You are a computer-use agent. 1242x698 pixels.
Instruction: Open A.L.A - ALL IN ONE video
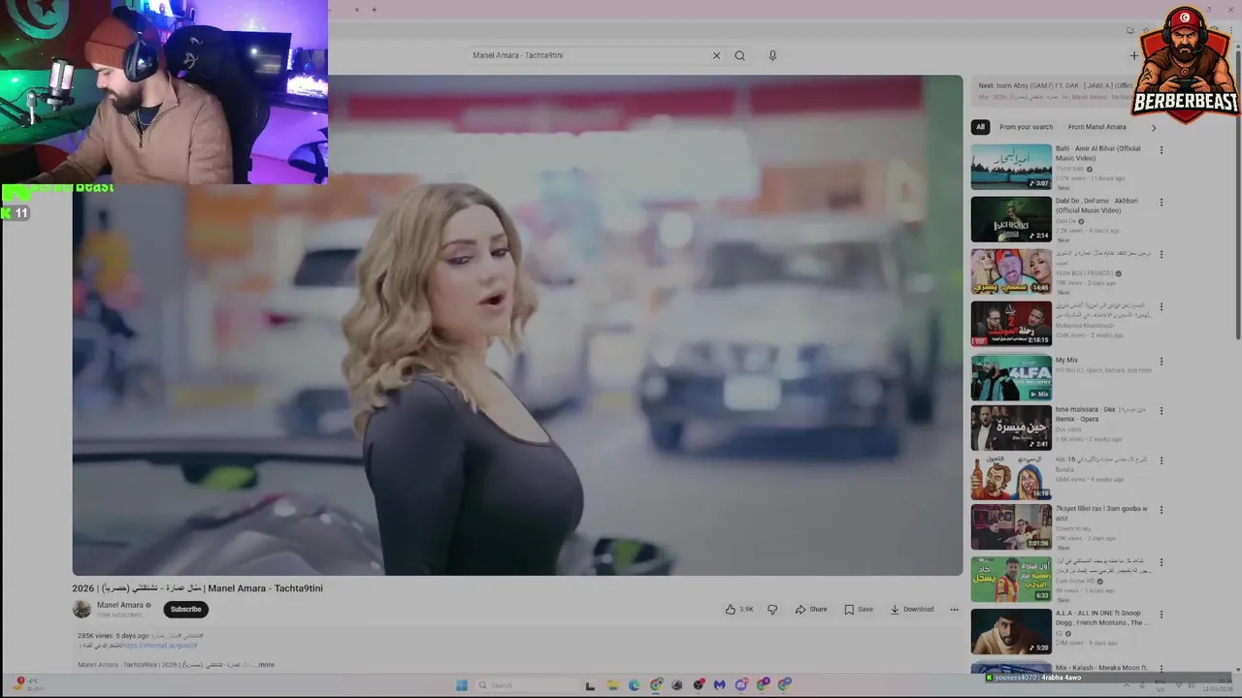coord(1011,631)
